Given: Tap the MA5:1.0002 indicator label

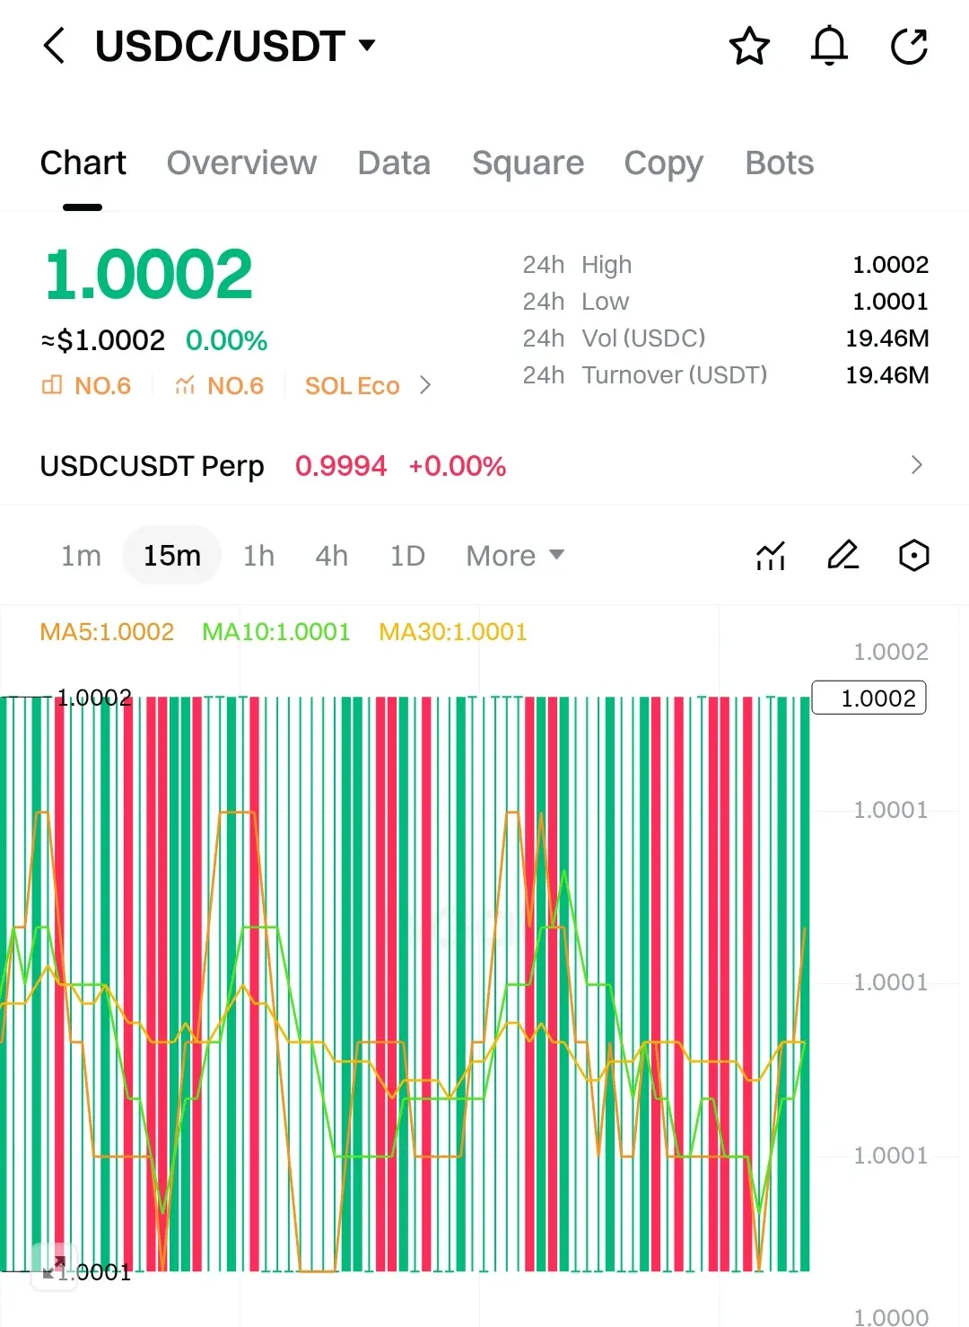Looking at the screenshot, I should 107,632.
